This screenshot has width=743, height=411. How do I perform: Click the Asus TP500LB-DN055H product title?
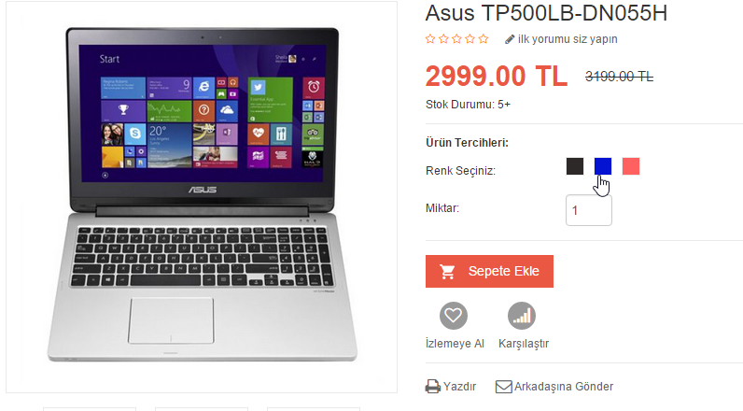[546, 13]
